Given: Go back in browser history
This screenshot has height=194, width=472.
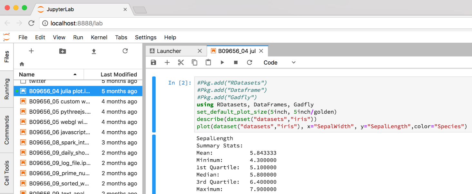Looking at the screenshot, I should [7, 23].
